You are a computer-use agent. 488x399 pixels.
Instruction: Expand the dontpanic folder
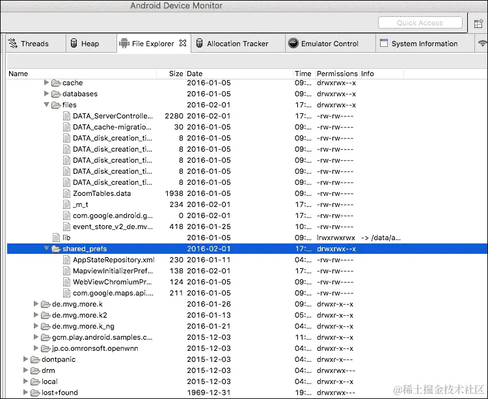26,359
